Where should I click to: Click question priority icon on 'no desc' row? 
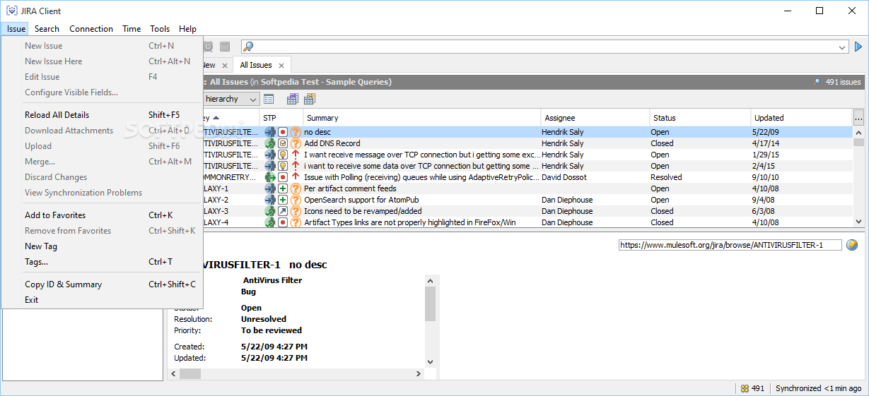pyautogui.click(x=296, y=132)
